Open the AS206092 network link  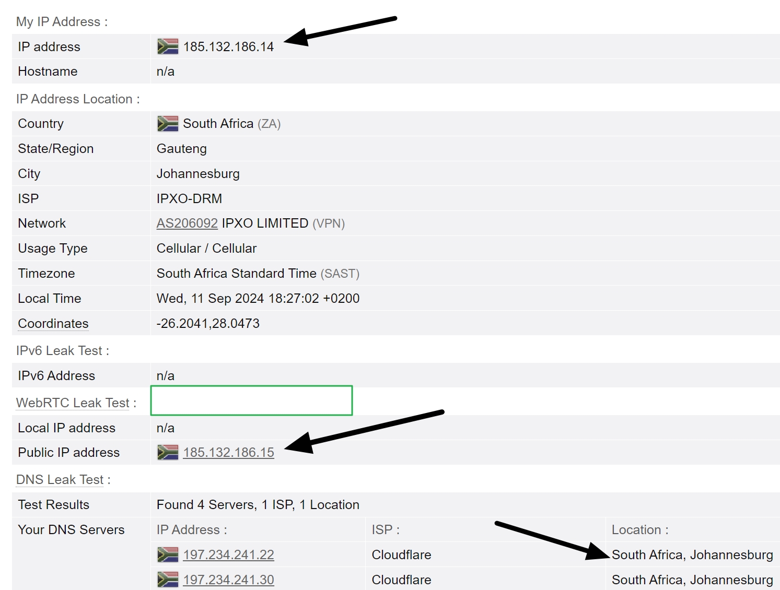click(187, 223)
